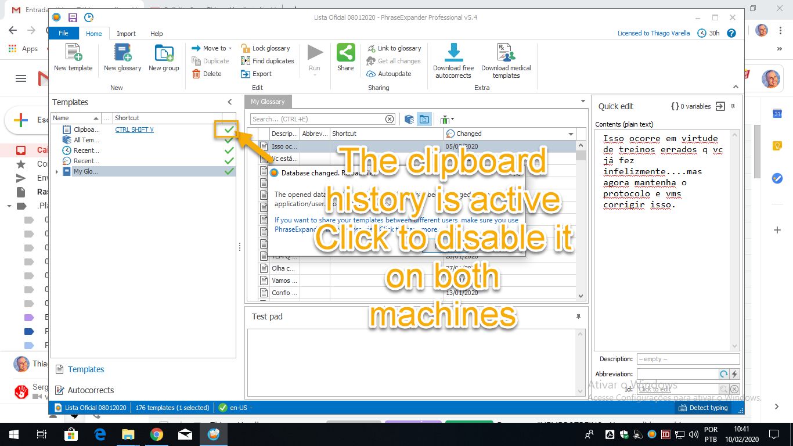Viewport: 793px width, 446px height.
Task: Click Link to glossary in Sharing group
Action: pos(394,48)
